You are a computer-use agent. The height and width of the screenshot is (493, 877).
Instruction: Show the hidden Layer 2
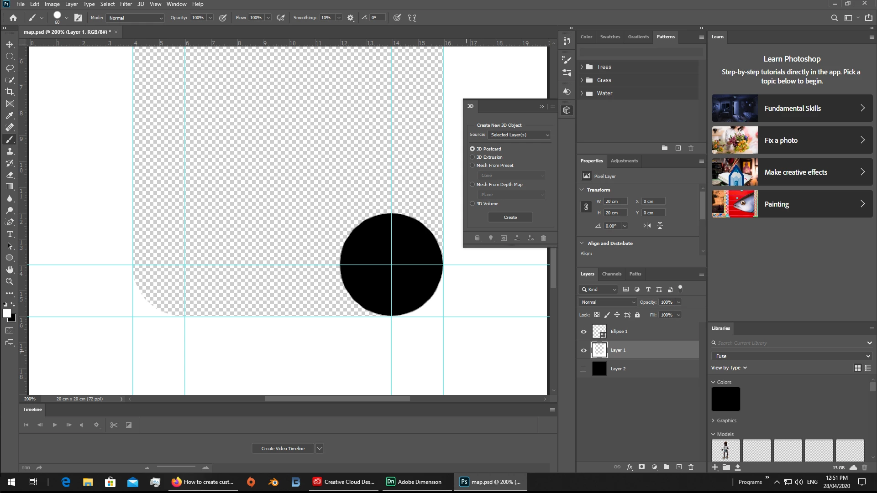583,369
